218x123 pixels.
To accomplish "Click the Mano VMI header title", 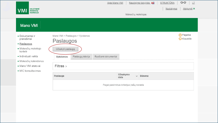I will 29,25.
